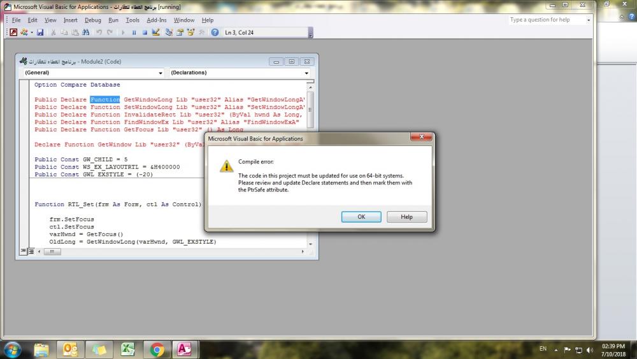Click Help in the compile error dialog
637x359 pixels.
pos(406,217)
